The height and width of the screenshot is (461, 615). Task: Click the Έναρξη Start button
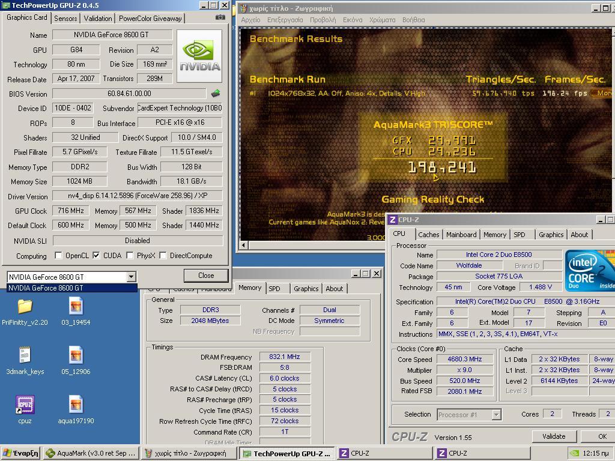point(21,453)
